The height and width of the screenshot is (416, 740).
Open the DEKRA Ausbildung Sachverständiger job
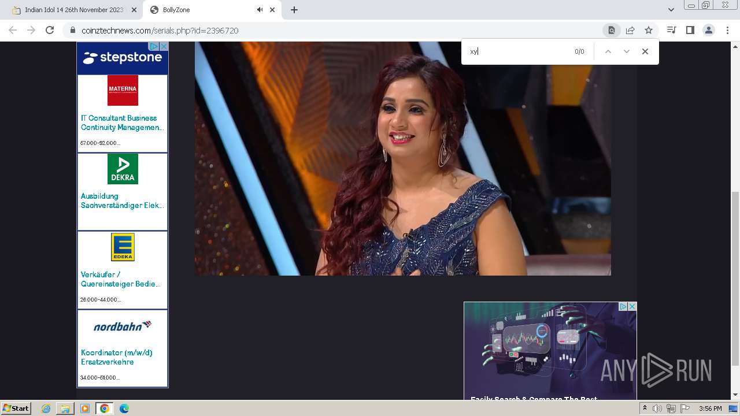(x=122, y=200)
